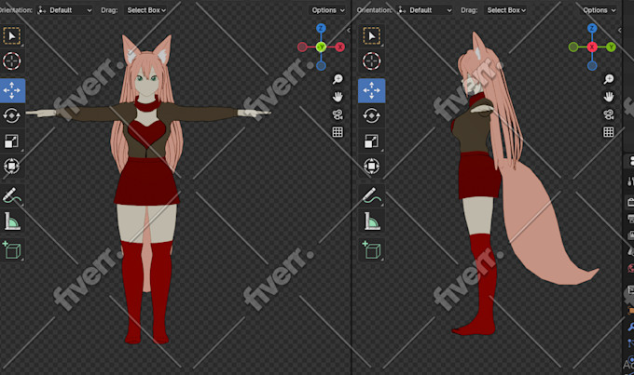This screenshot has height=375, width=634.
Task: Click the red X axis on right viewport gizmo
Action: coord(592,47)
